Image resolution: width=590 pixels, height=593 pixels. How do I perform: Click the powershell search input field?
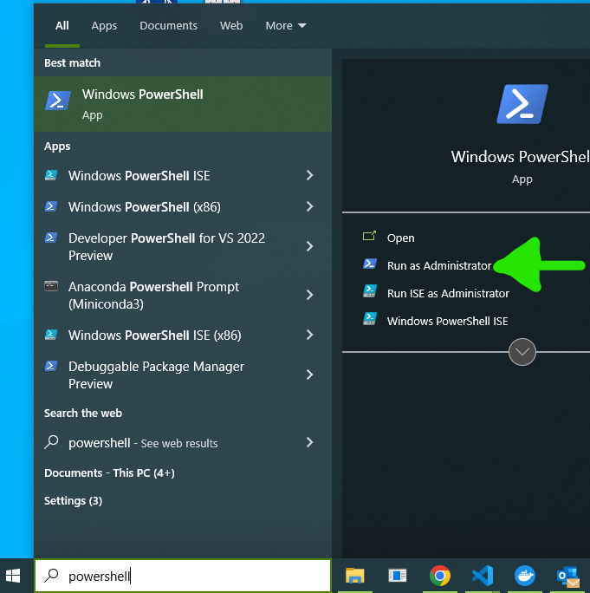(183, 576)
